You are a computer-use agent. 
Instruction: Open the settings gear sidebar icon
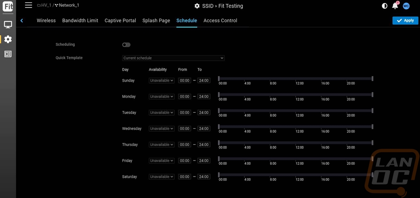click(x=8, y=39)
